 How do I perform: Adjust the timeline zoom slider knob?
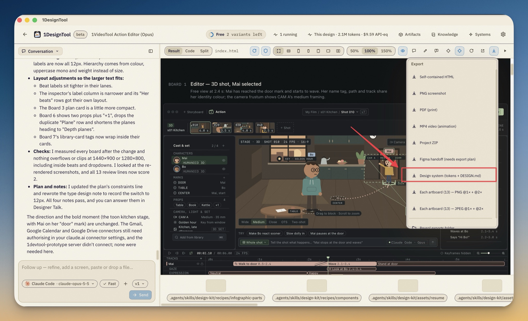click(x=489, y=253)
